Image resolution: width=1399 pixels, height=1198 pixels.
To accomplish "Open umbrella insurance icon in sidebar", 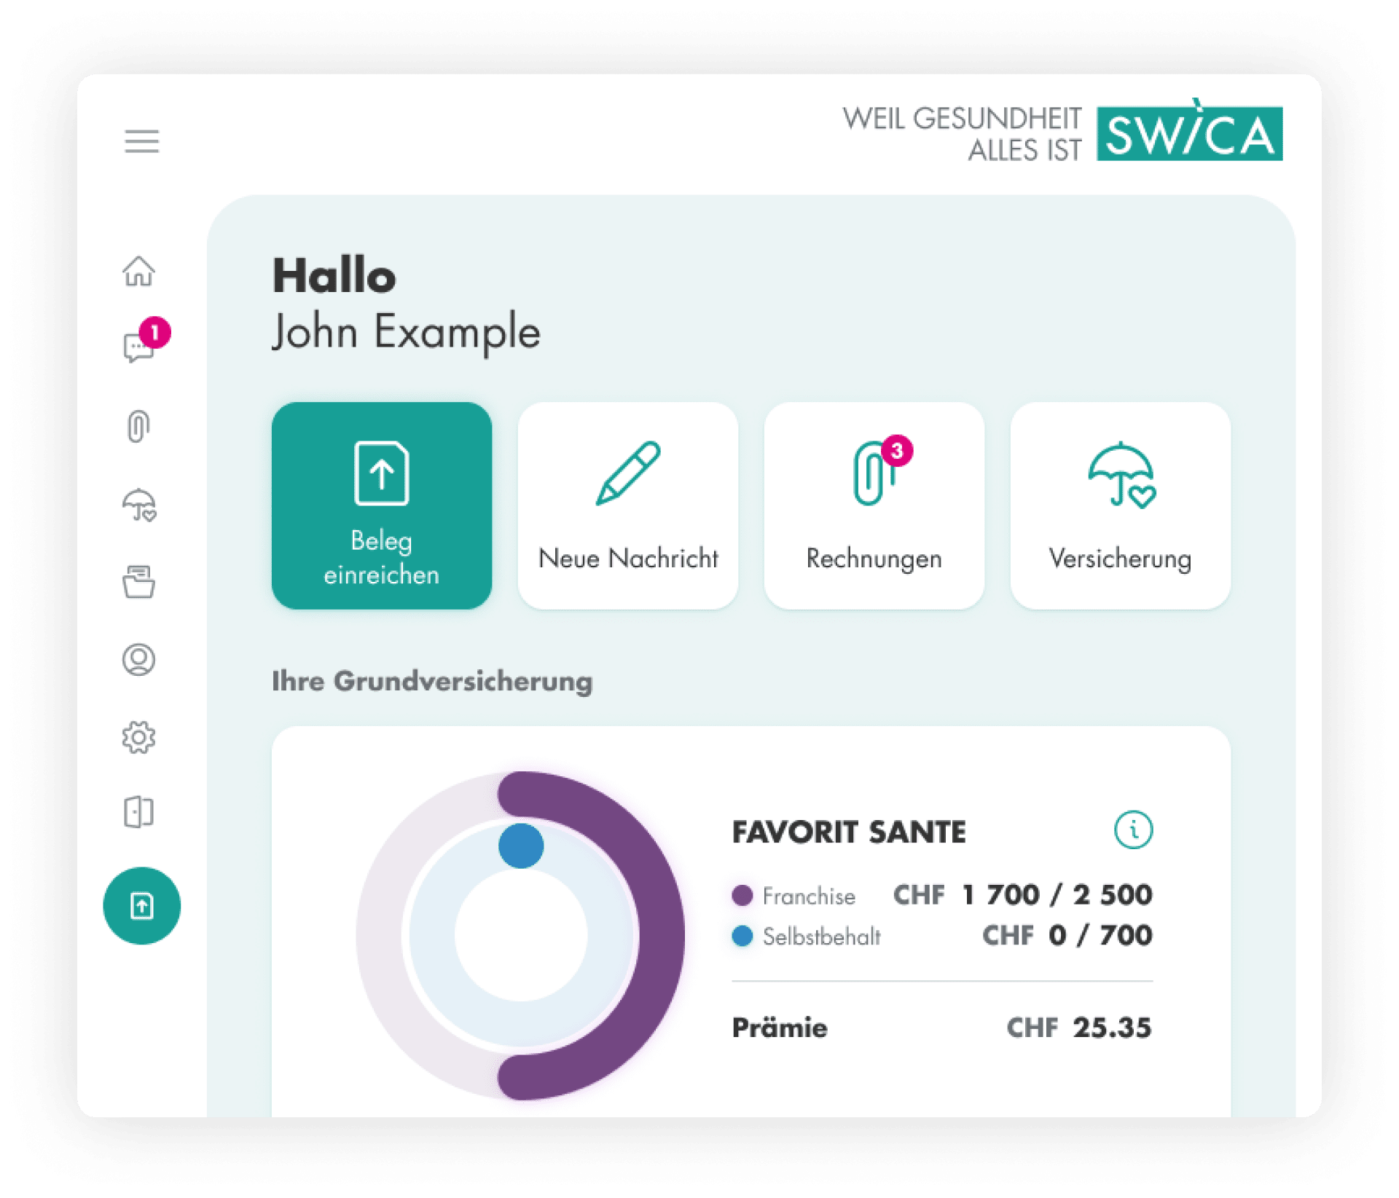I will tap(139, 505).
